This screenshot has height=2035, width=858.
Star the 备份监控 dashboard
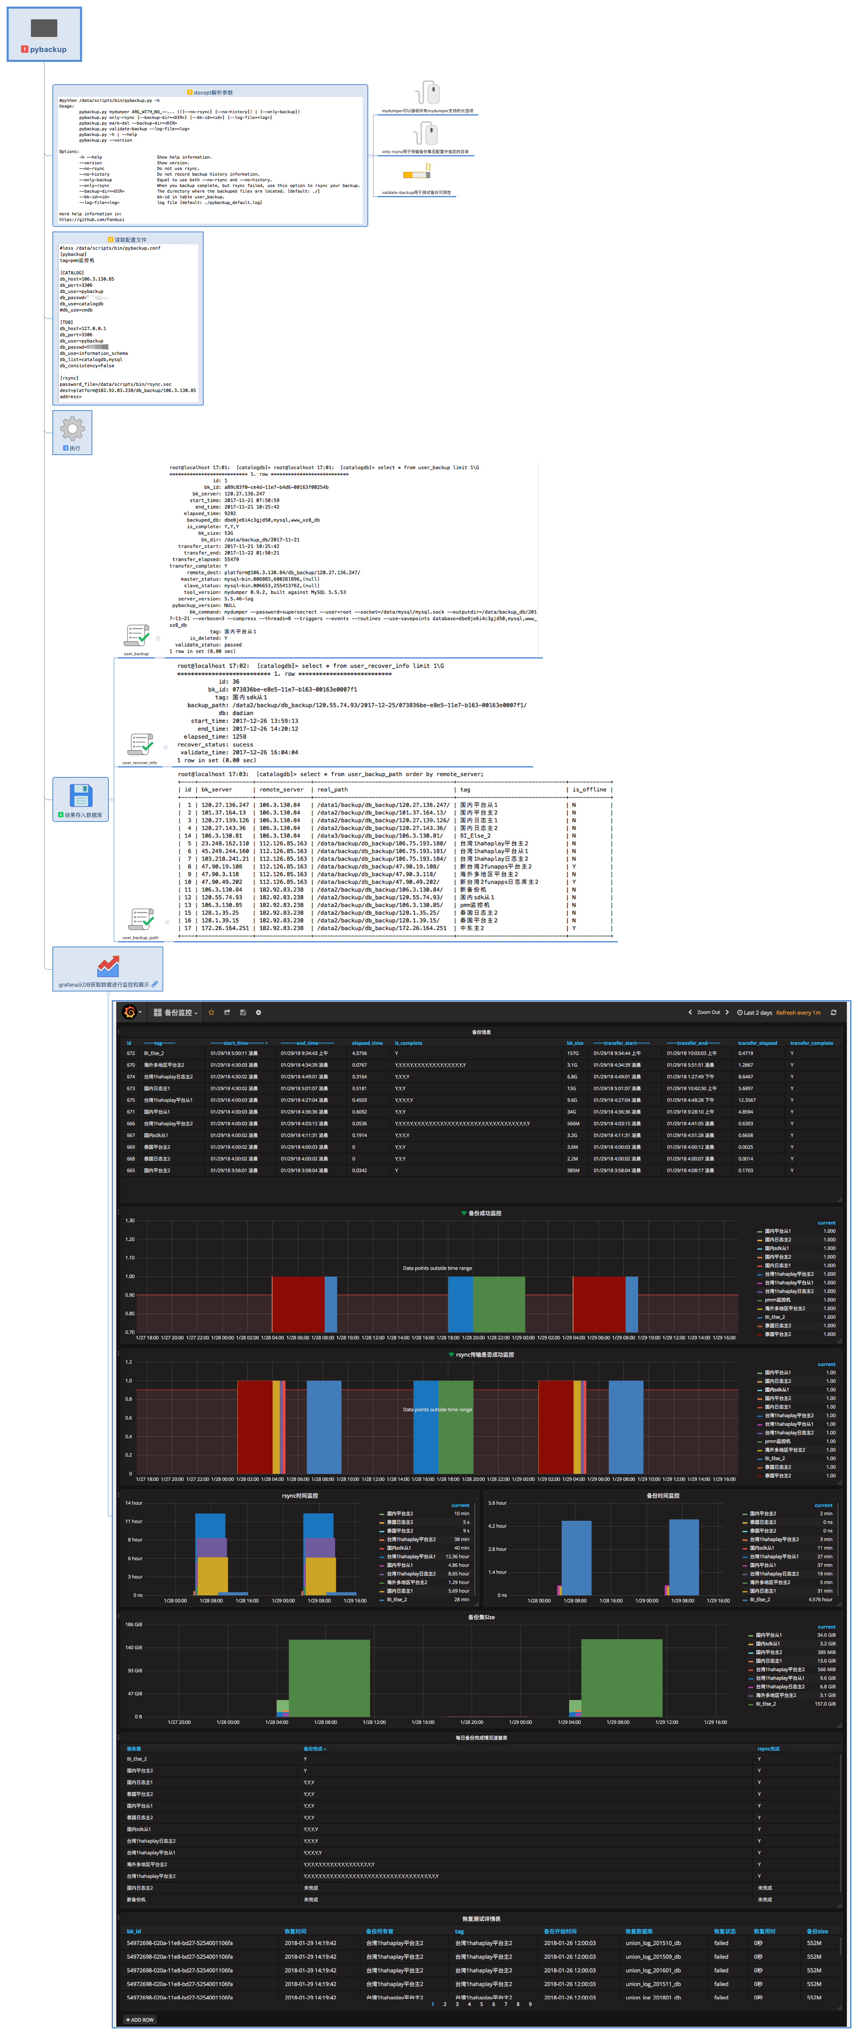pyautogui.click(x=211, y=1012)
